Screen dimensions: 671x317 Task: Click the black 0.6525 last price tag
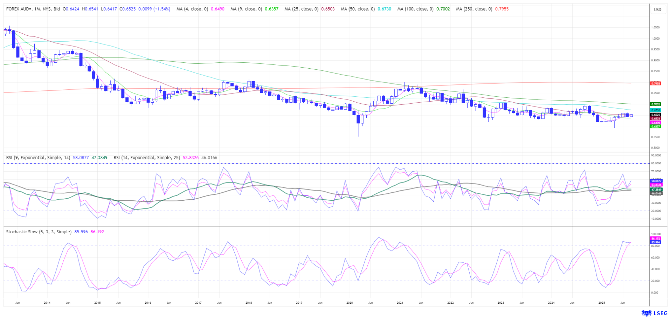[x=655, y=115]
